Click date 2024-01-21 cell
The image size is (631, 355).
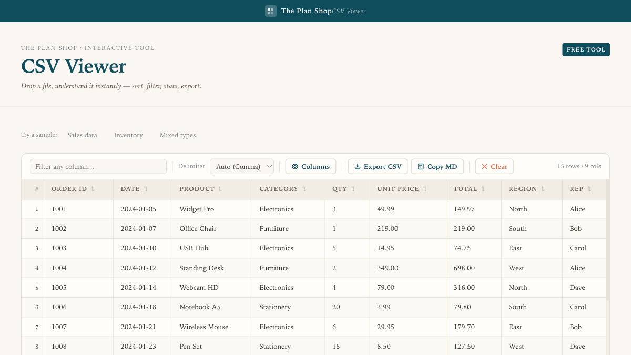point(143,327)
